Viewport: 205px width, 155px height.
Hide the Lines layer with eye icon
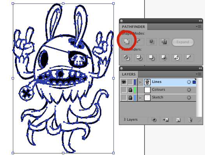pos(124,82)
